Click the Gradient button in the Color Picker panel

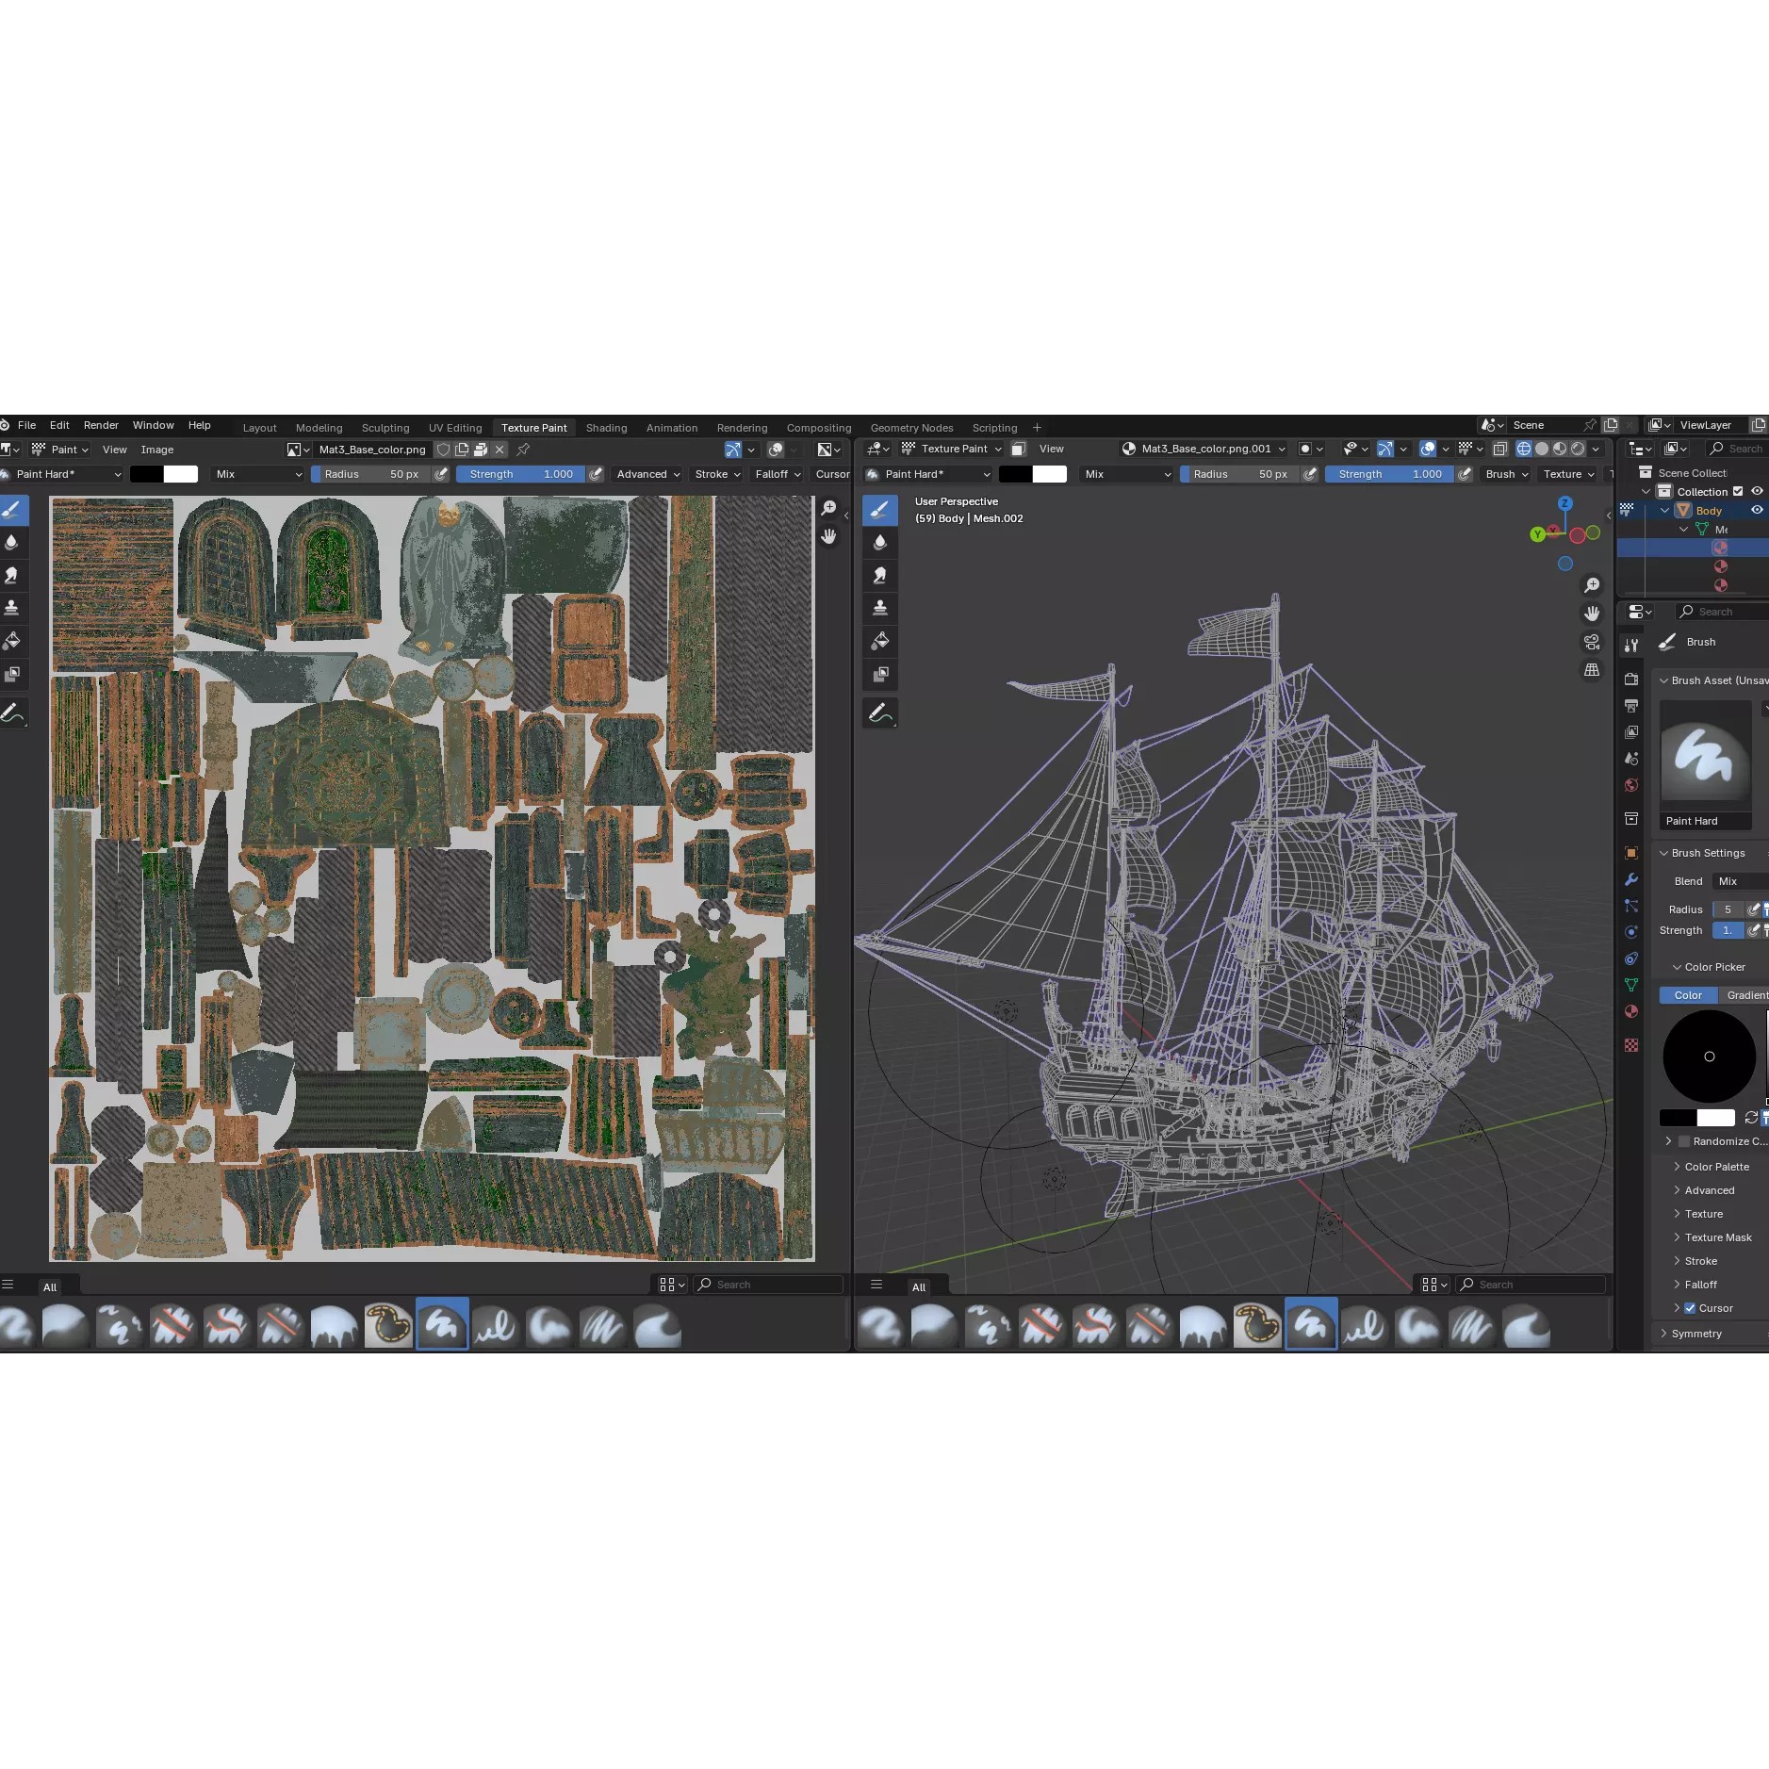click(1745, 995)
